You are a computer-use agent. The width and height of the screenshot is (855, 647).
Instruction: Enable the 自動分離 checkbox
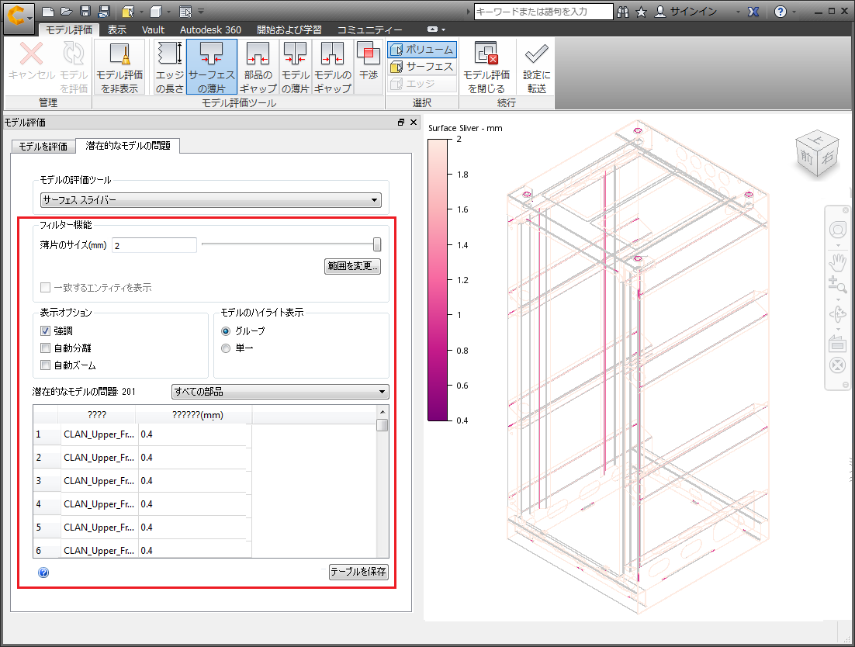pos(45,348)
